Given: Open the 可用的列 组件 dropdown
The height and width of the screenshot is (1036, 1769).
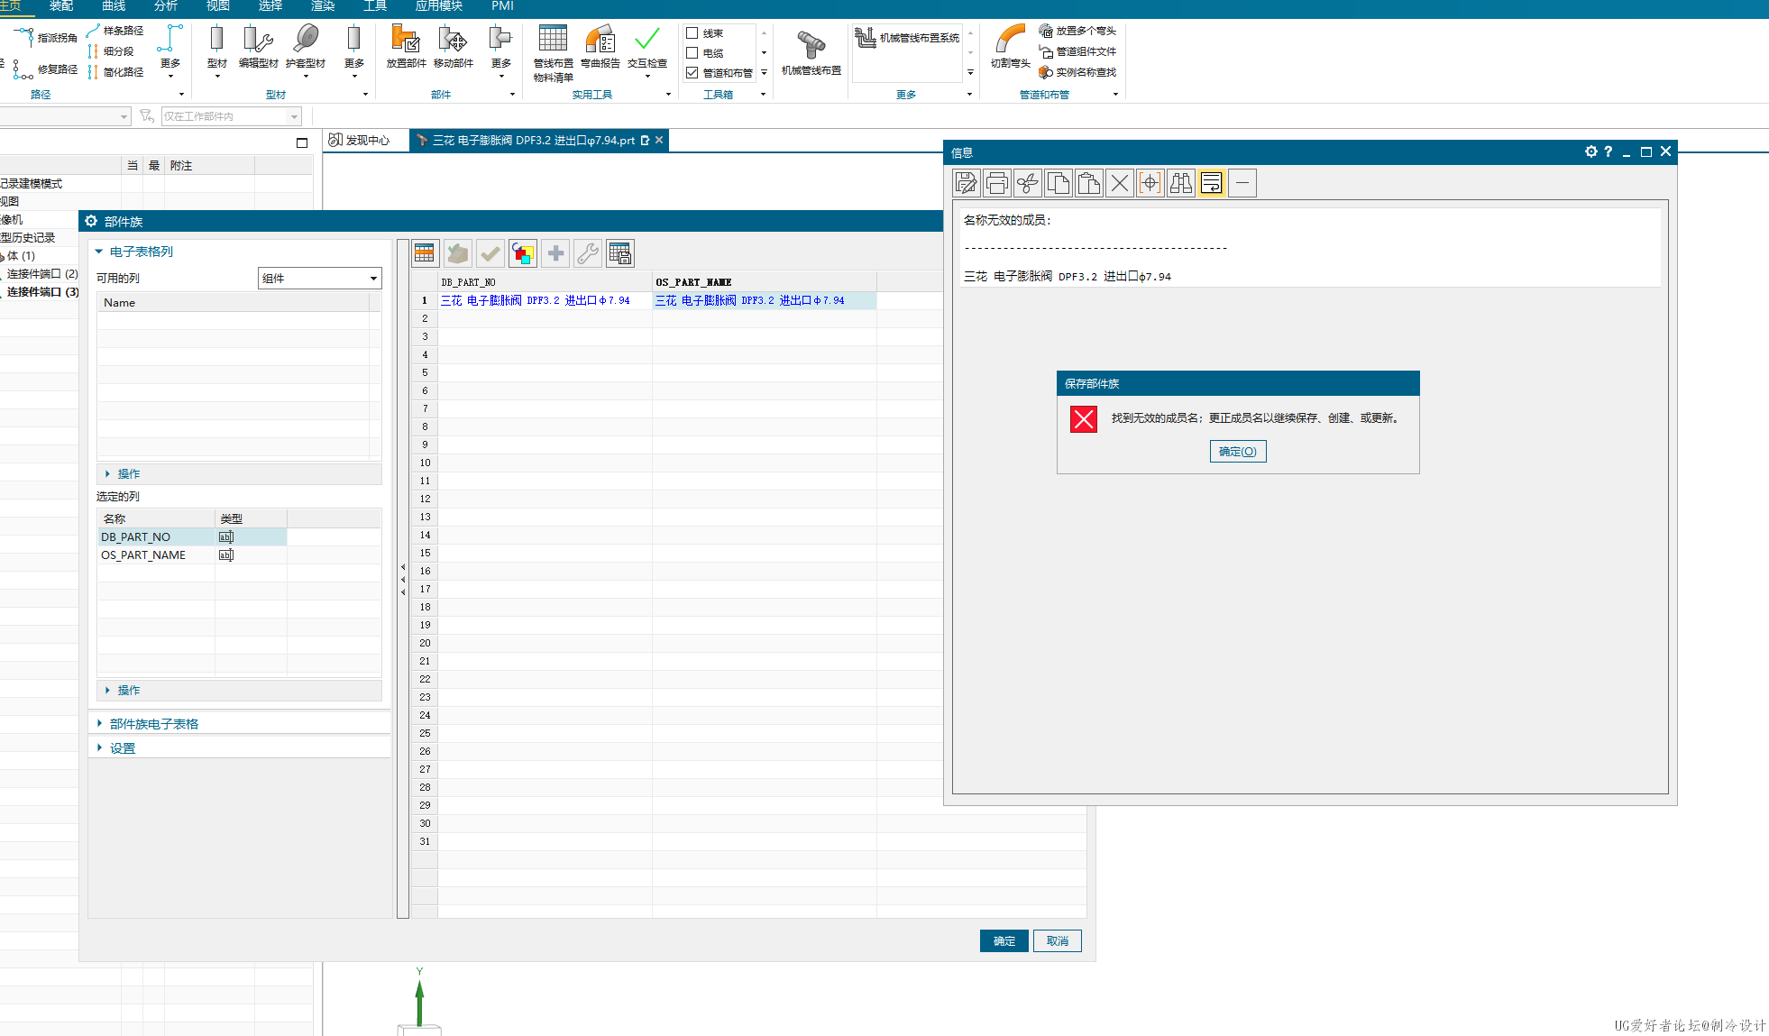Looking at the screenshot, I should [320, 279].
